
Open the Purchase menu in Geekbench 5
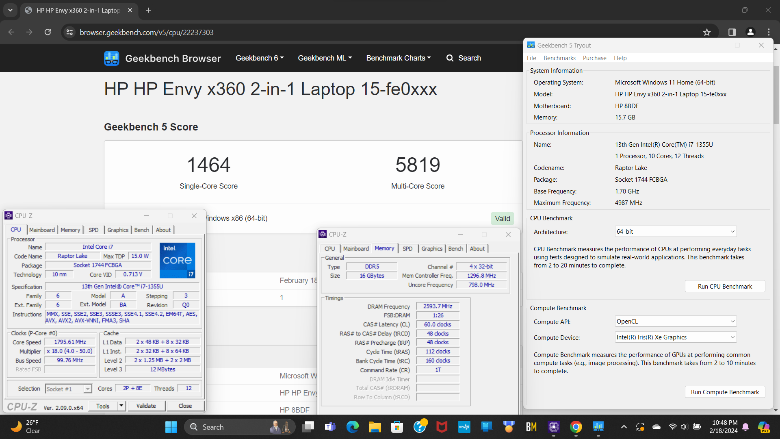594,58
